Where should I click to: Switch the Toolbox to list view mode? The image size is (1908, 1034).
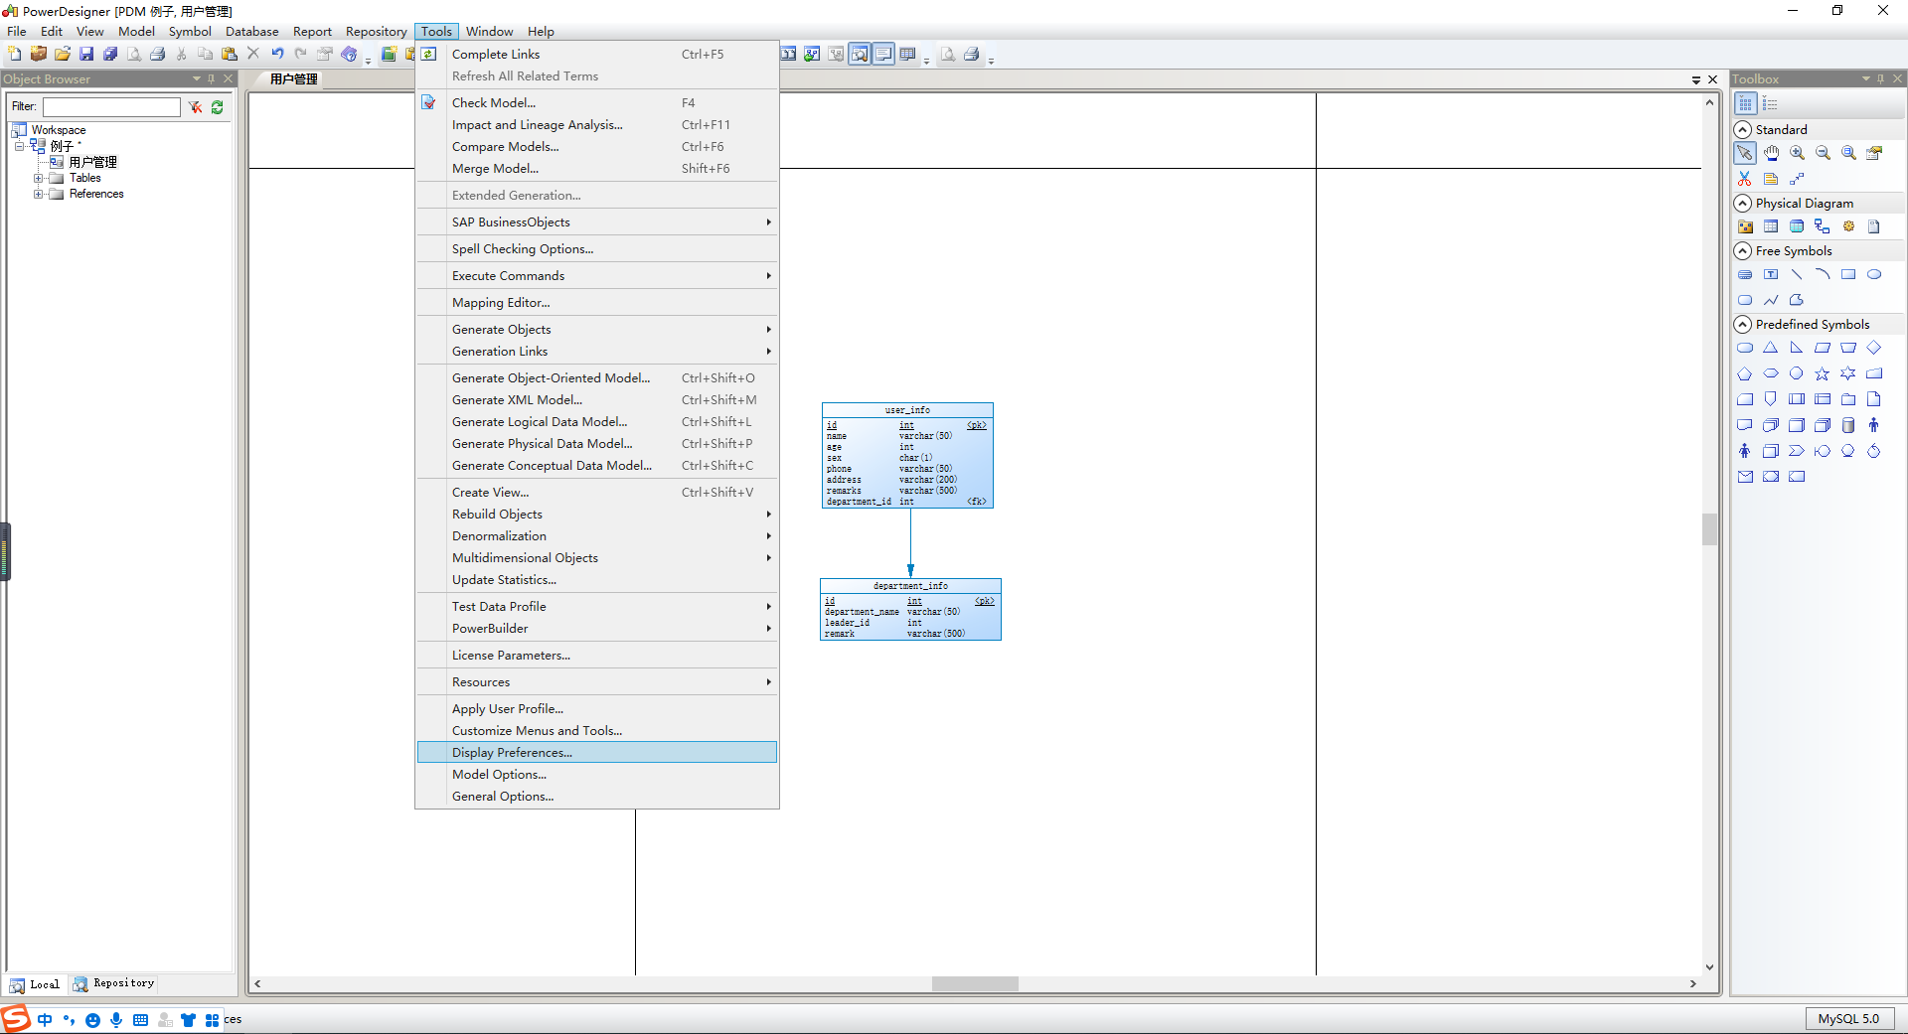pyautogui.click(x=1770, y=103)
